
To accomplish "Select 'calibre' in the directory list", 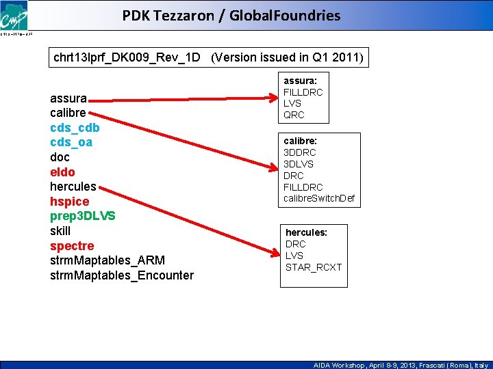I will tap(68, 113).
